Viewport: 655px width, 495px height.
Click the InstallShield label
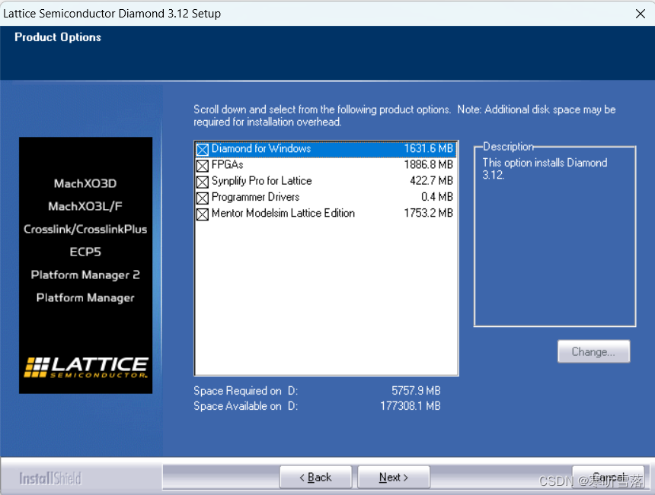click(50, 478)
